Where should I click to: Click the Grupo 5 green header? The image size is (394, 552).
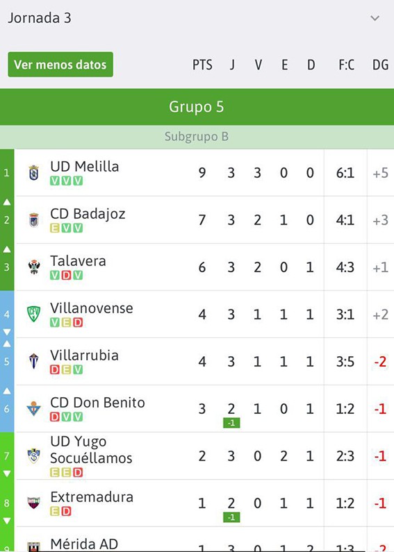(197, 107)
